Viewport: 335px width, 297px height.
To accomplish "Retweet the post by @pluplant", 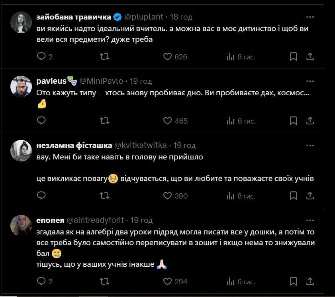I will (x=105, y=57).
